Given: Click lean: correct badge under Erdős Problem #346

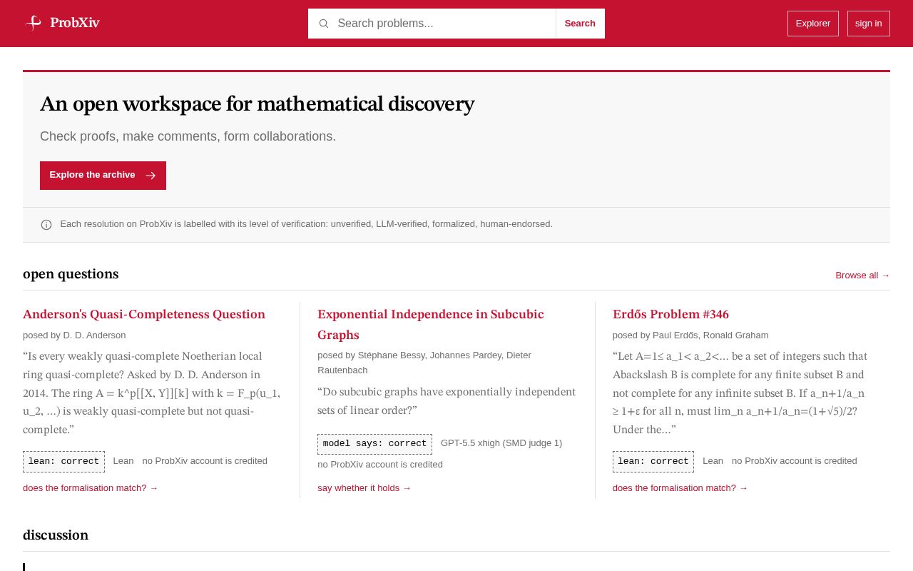Looking at the screenshot, I should 653,462.
